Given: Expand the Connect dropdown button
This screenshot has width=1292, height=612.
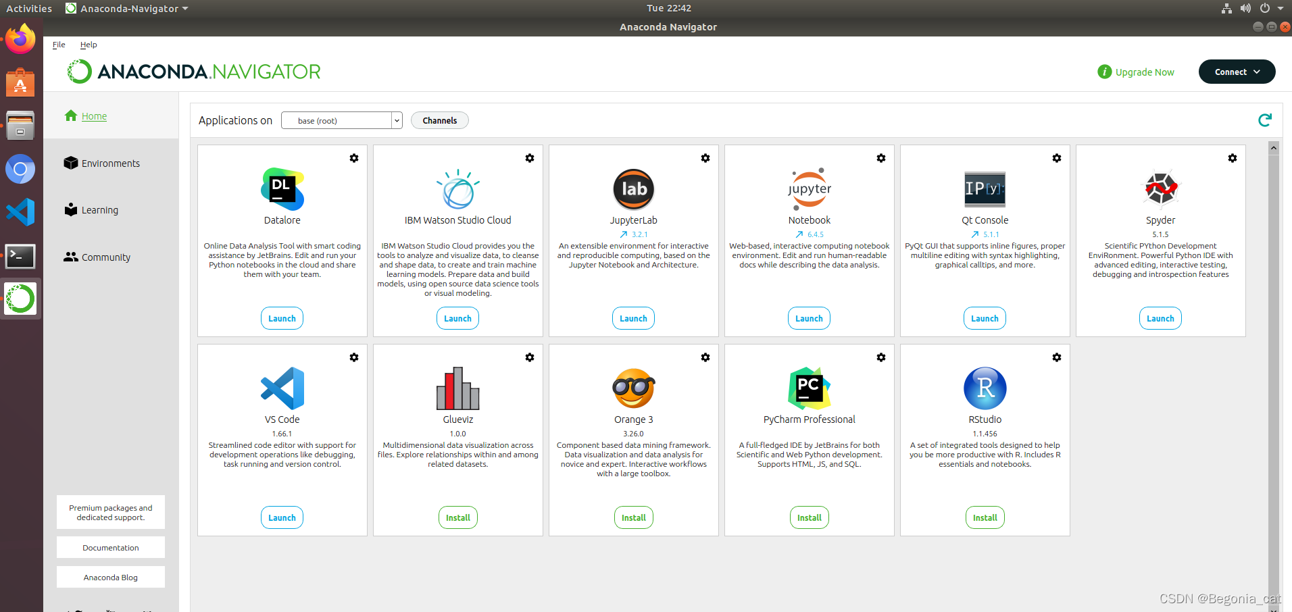Looking at the screenshot, I should [x=1237, y=72].
